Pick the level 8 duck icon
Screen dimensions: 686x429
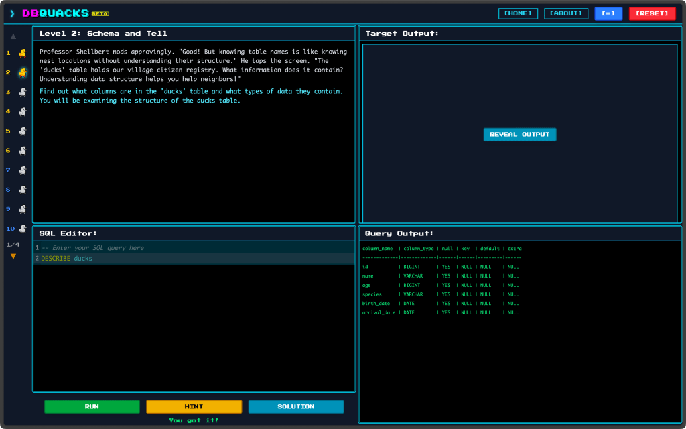pos(22,190)
